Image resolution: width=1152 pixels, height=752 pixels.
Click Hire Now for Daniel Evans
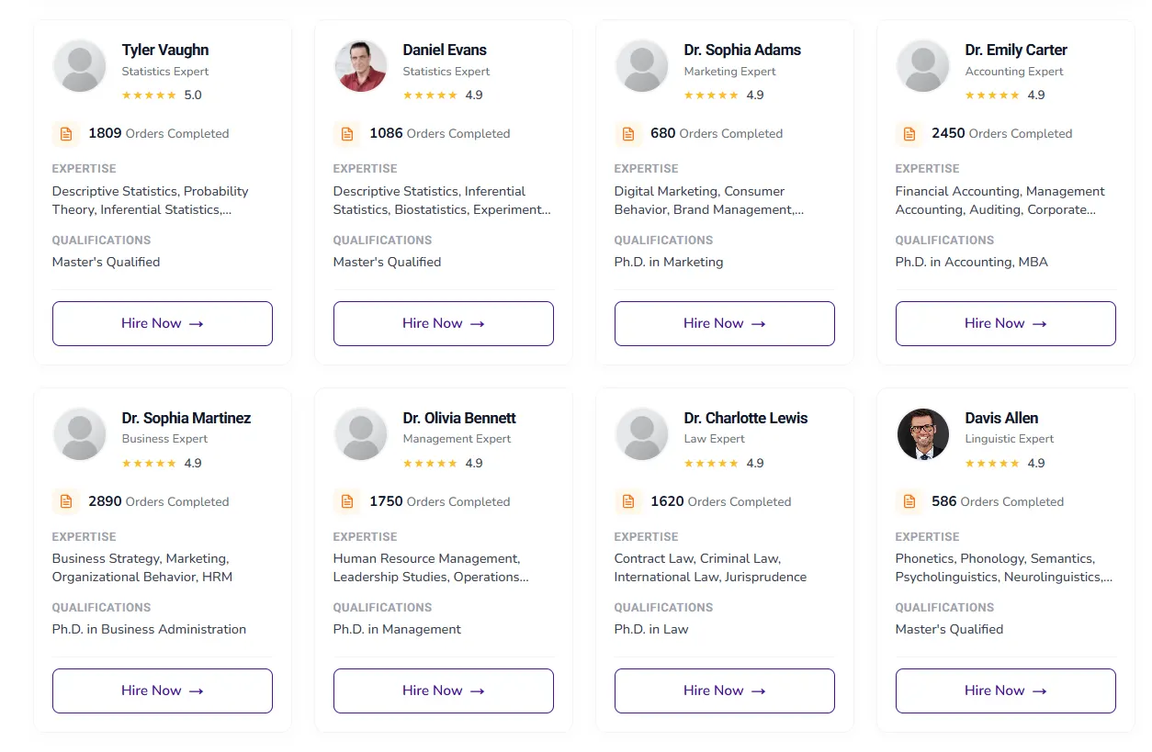click(444, 323)
